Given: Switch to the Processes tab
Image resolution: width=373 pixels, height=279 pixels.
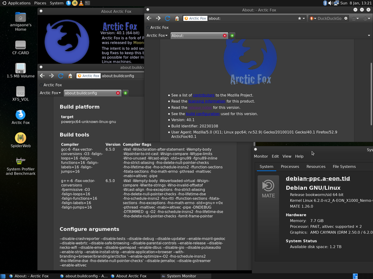Looking at the screenshot, I should (290, 167).
